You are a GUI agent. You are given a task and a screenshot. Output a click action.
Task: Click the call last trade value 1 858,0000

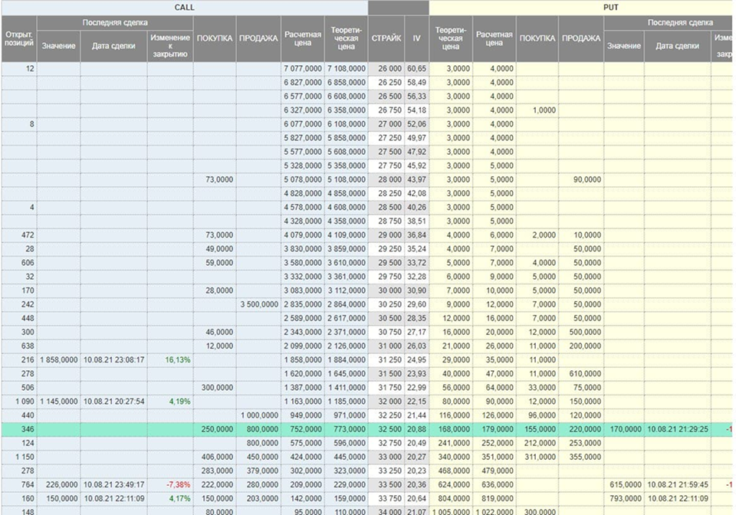(x=58, y=360)
